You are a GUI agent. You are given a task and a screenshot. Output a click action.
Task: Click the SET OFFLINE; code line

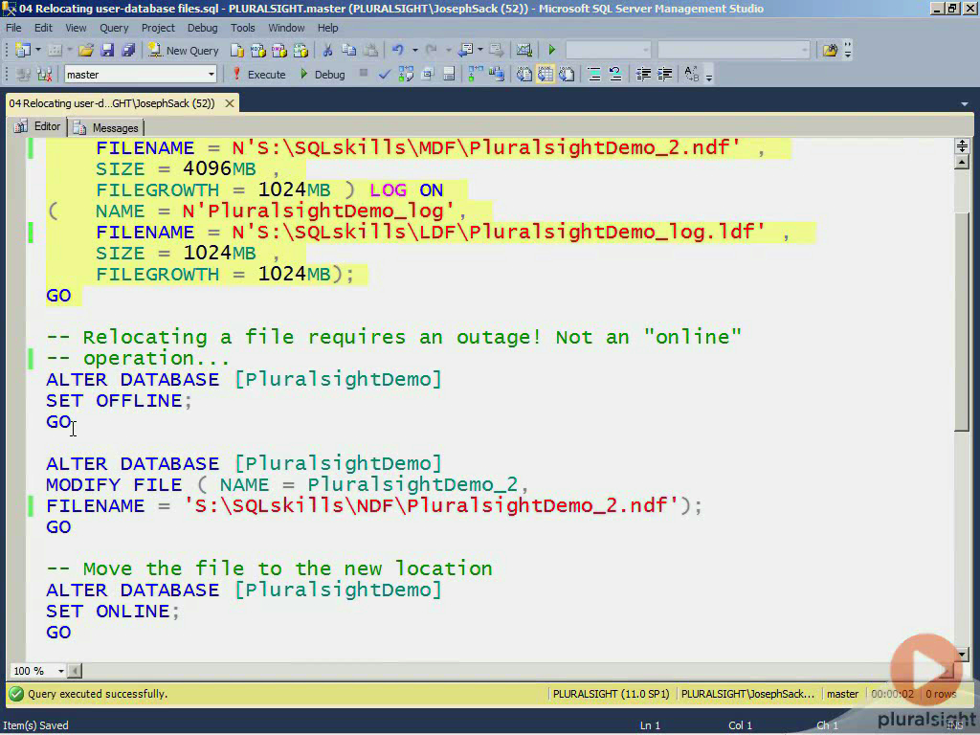point(119,401)
